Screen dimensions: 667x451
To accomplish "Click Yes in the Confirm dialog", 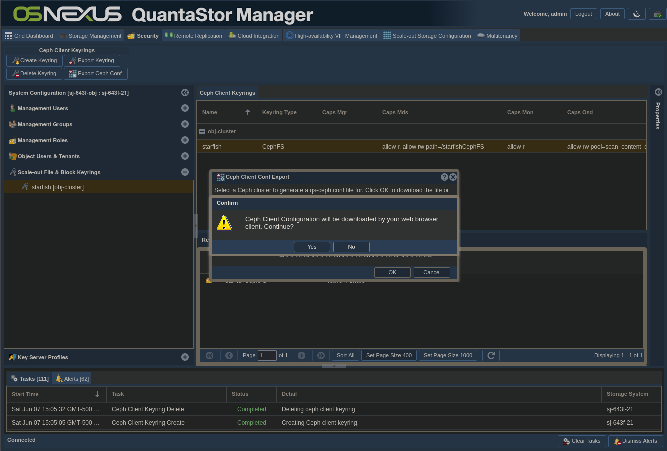I will point(312,247).
